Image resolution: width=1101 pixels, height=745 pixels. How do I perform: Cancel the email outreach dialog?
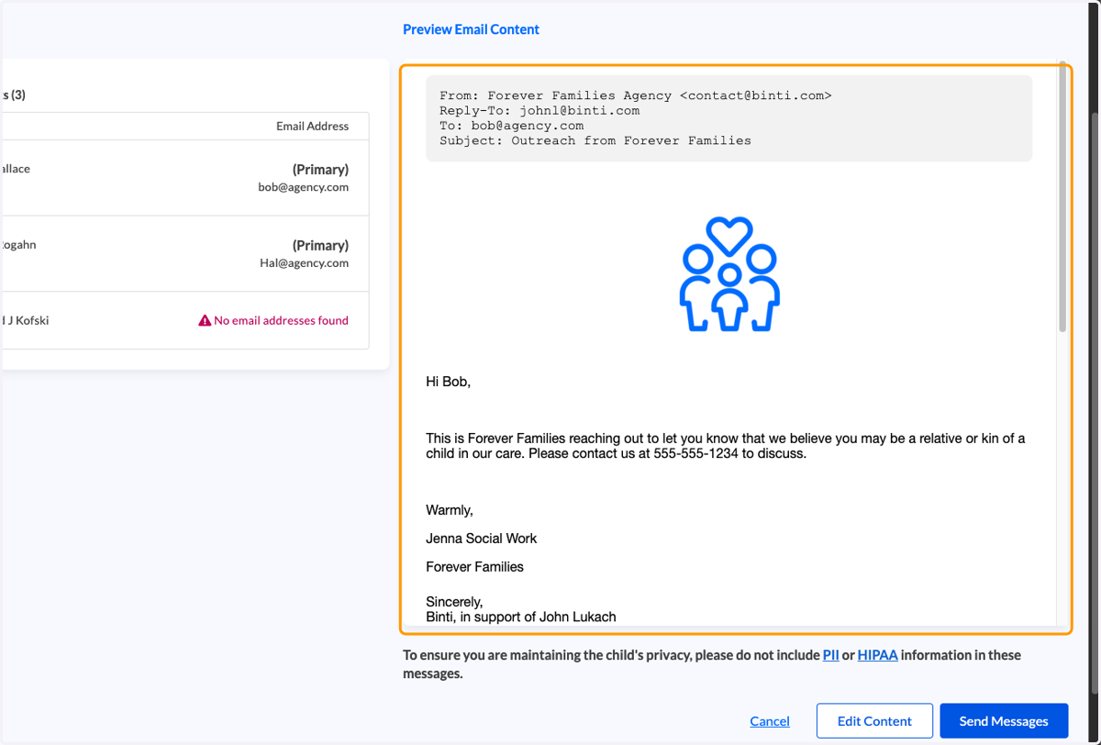[770, 721]
